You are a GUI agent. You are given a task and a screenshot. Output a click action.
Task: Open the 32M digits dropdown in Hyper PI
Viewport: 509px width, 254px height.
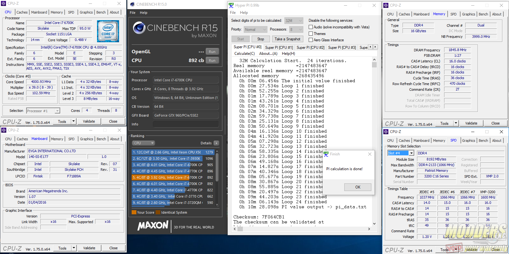tap(294, 20)
